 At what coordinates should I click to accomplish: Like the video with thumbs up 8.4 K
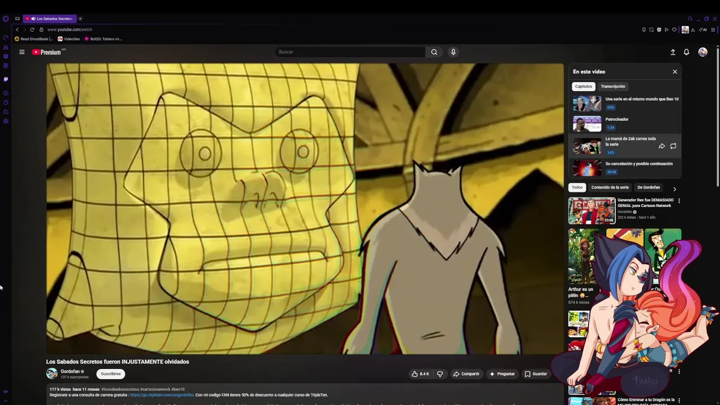pos(420,373)
